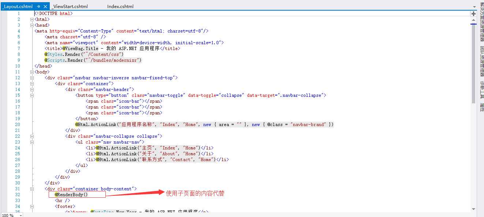Viewport: 484px width, 217px height.
Task: Click the viewport meta tag line
Action: (134, 43)
